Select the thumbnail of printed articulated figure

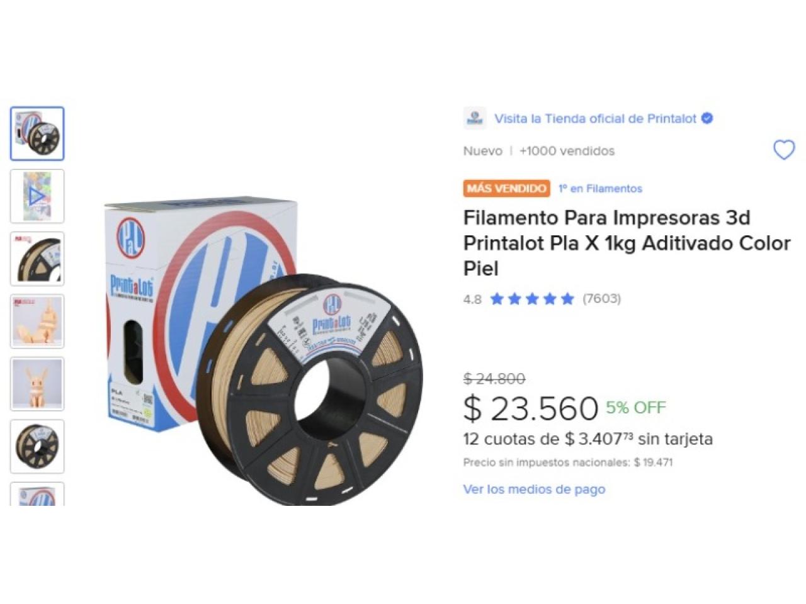pyautogui.click(x=37, y=322)
